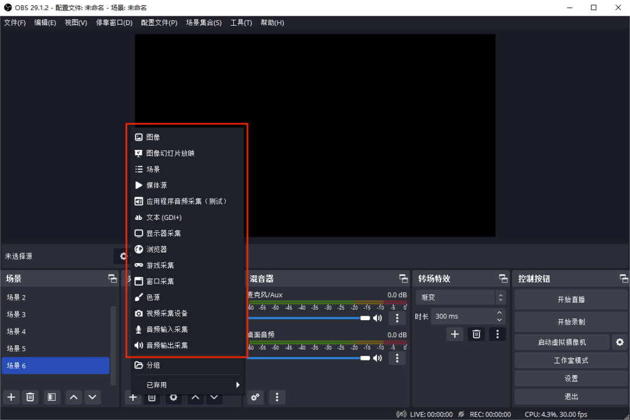Viewport: 630px width, 420px height.
Task: Open 麦克风/Aux options kebab menu
Action: click(397, 317)
